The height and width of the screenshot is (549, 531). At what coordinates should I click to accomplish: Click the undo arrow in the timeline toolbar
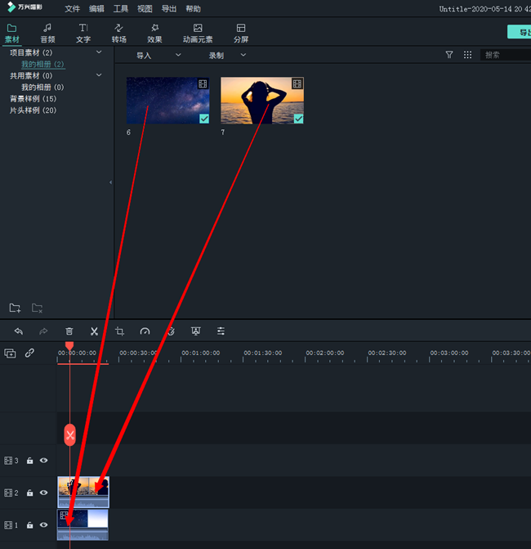tap(19, 331)
